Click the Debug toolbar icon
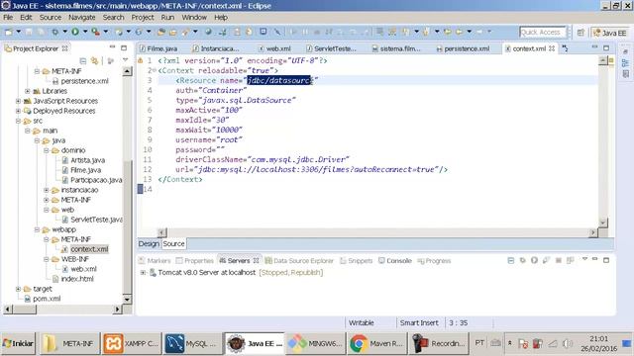 pyautogui.click(x=55, y=32)
